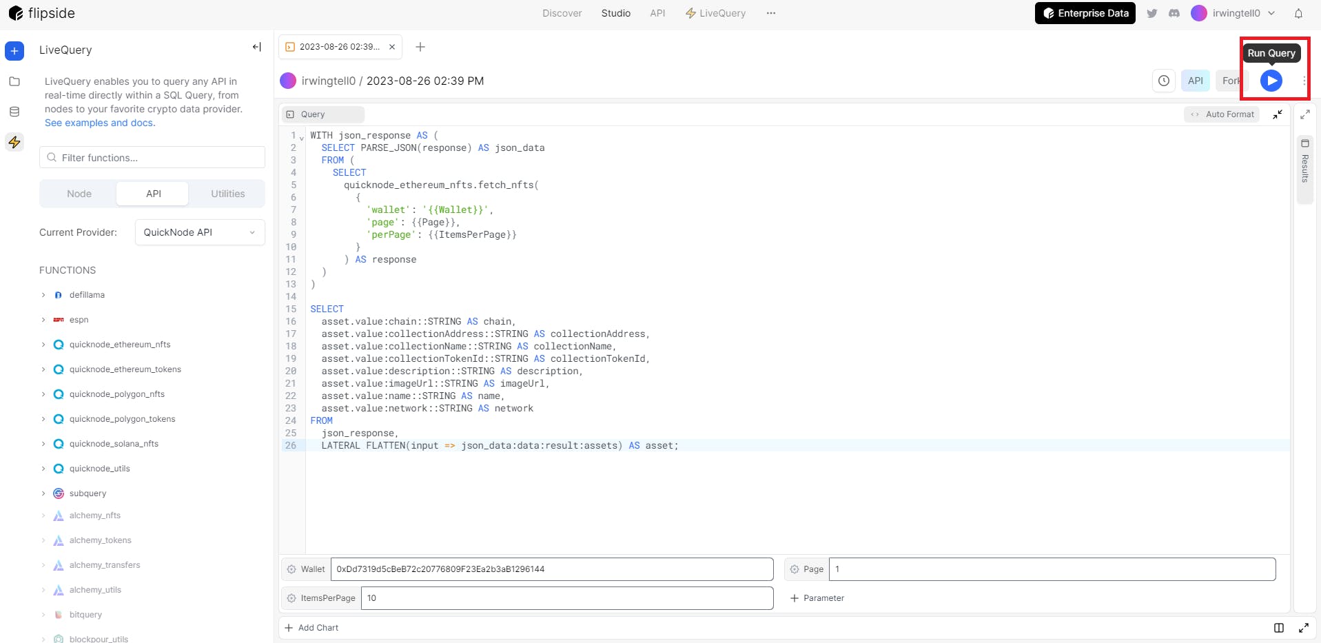The image size is (1321, 643).
Task: Add a new Parameter
Action: point(817,598)
